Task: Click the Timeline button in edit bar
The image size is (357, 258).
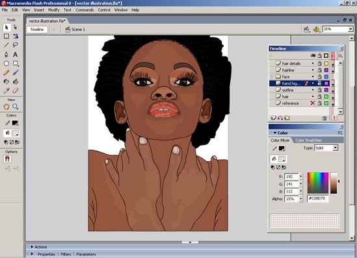Action: click(37, 29)
